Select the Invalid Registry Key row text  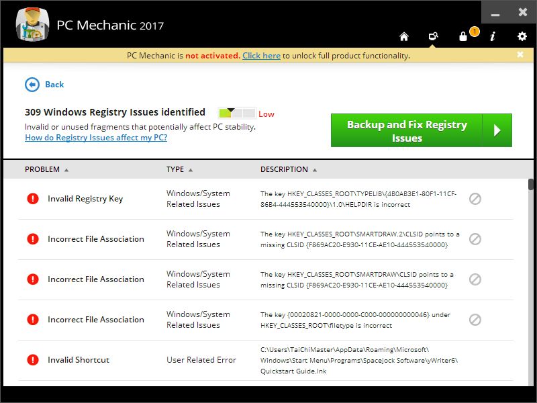(x=85, y=199)
